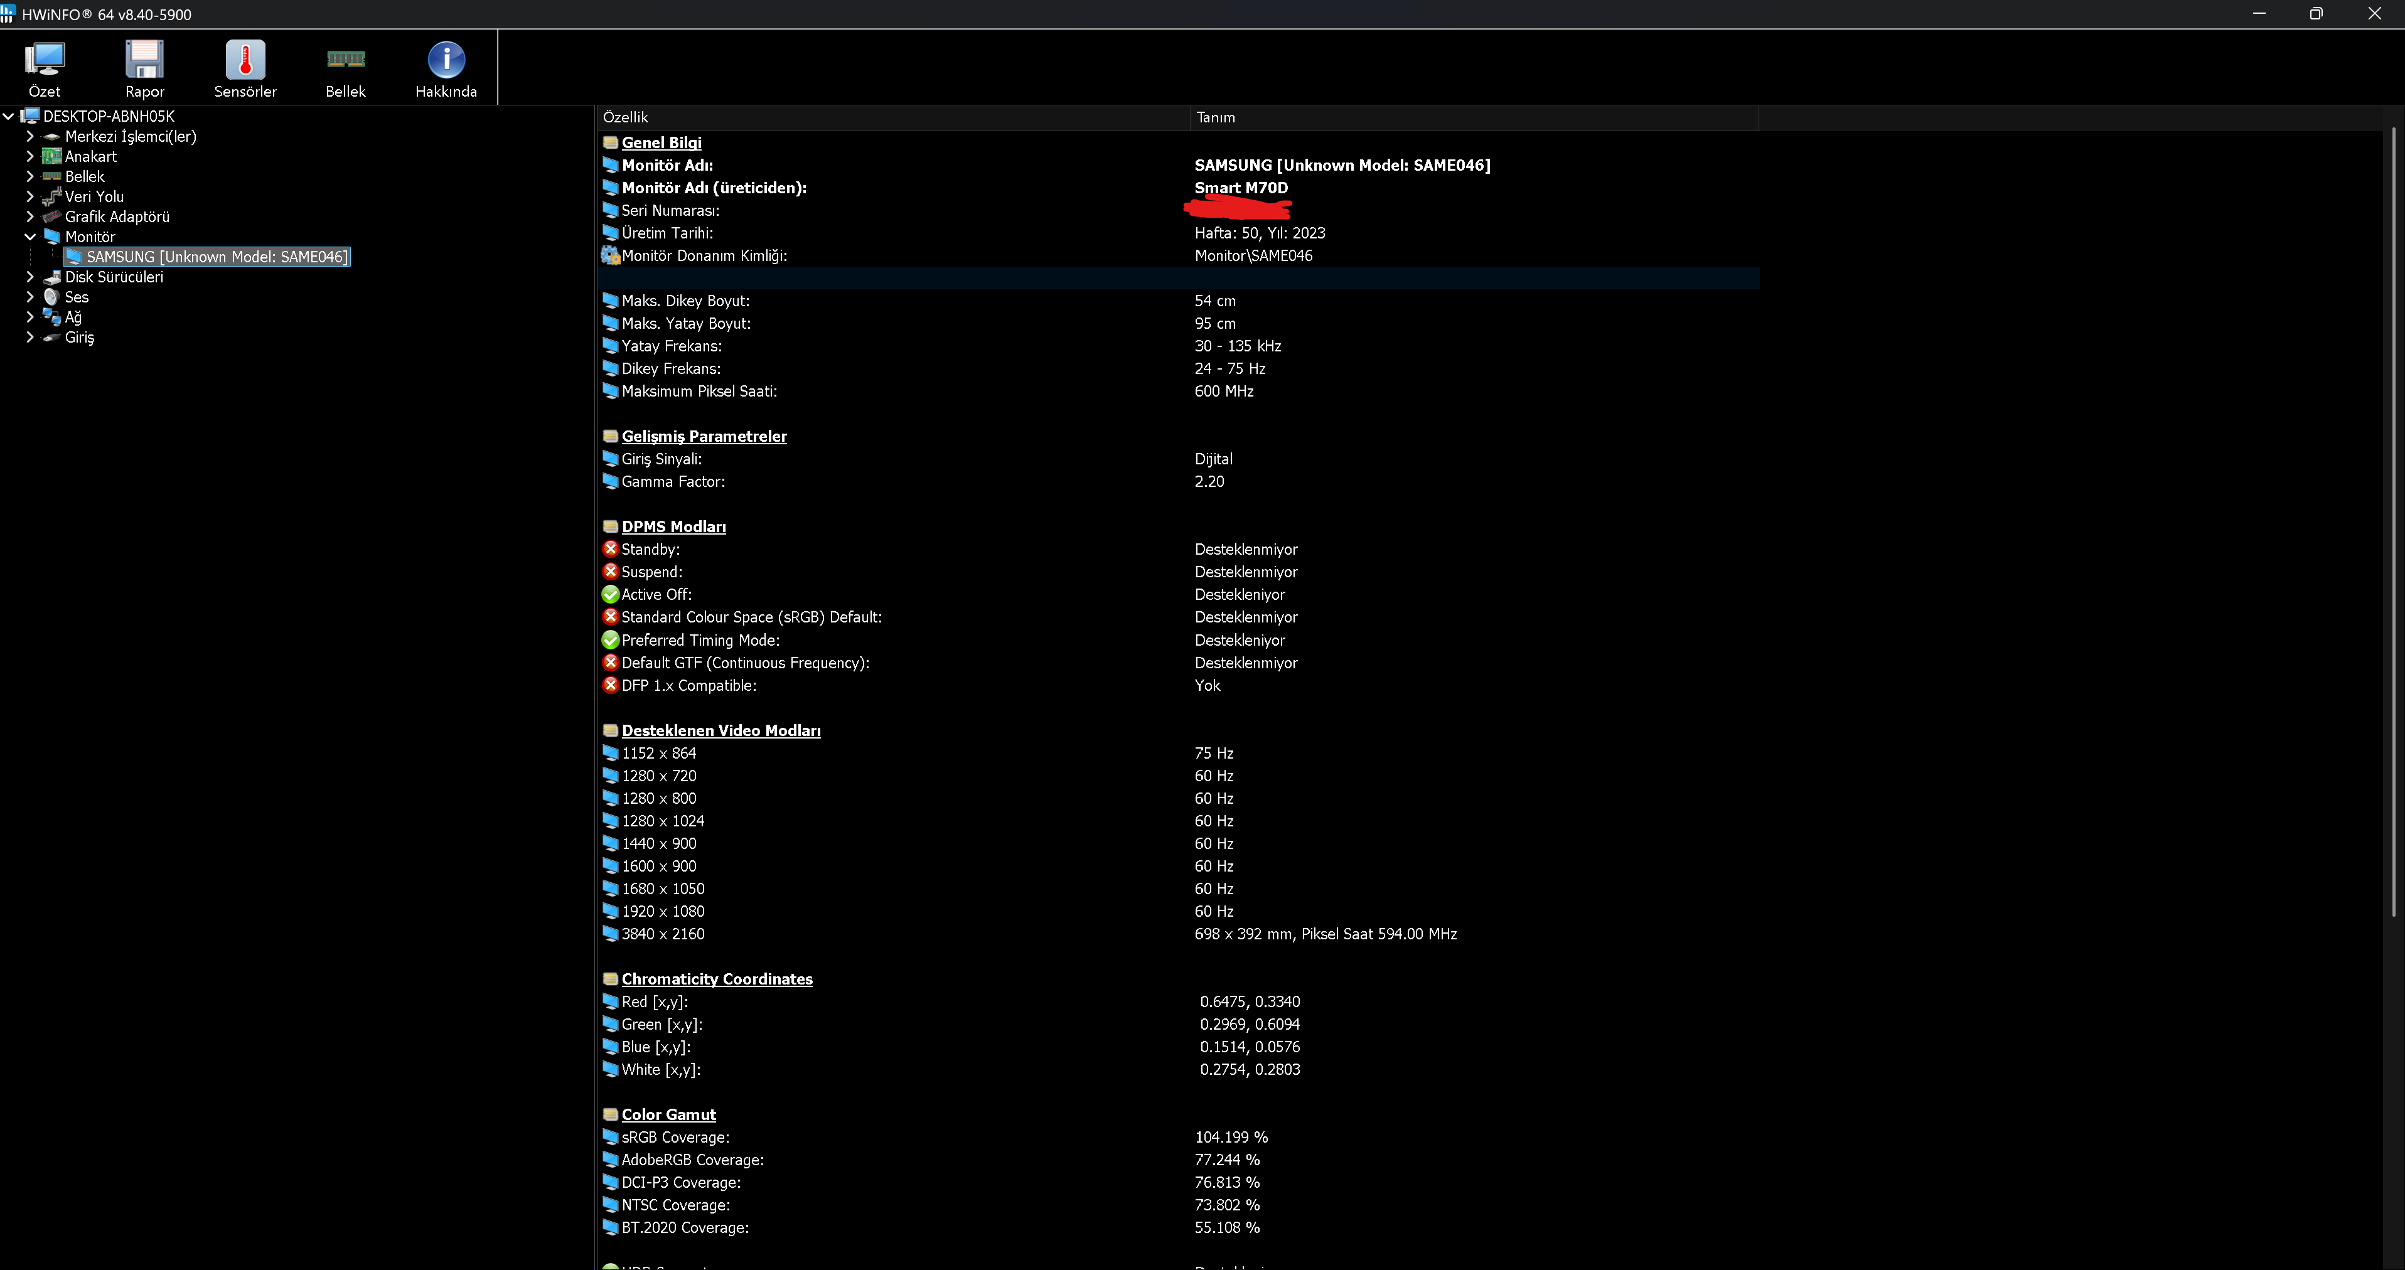This screenshot has height=1270, width=2405.
Task: Click the BT.2020 Coverage row
Action: click(1178, 1228)
